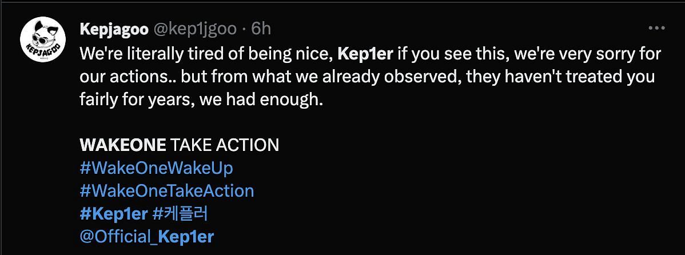Click the bold Kep1er word in tweet body
The width and height of the screenshot is (685, 255).
365,54
